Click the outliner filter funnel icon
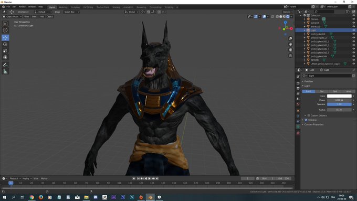The width and height of the screenshot is (357, 201). (348, 12)
